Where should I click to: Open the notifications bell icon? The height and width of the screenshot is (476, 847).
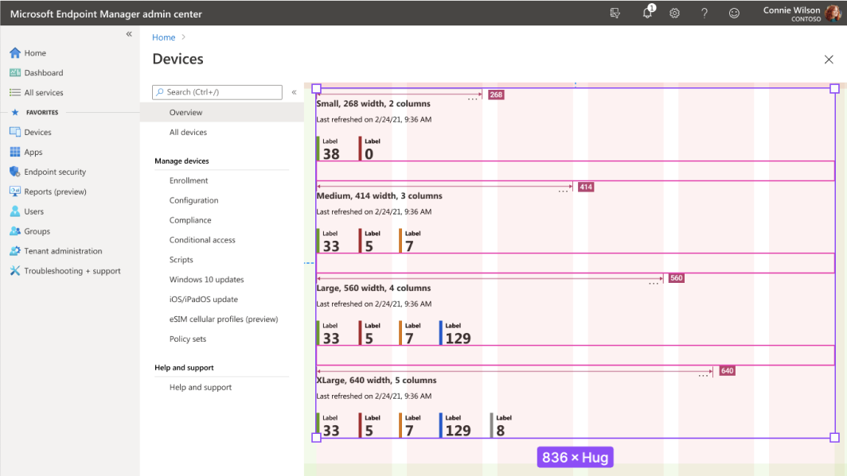point(648,13)
